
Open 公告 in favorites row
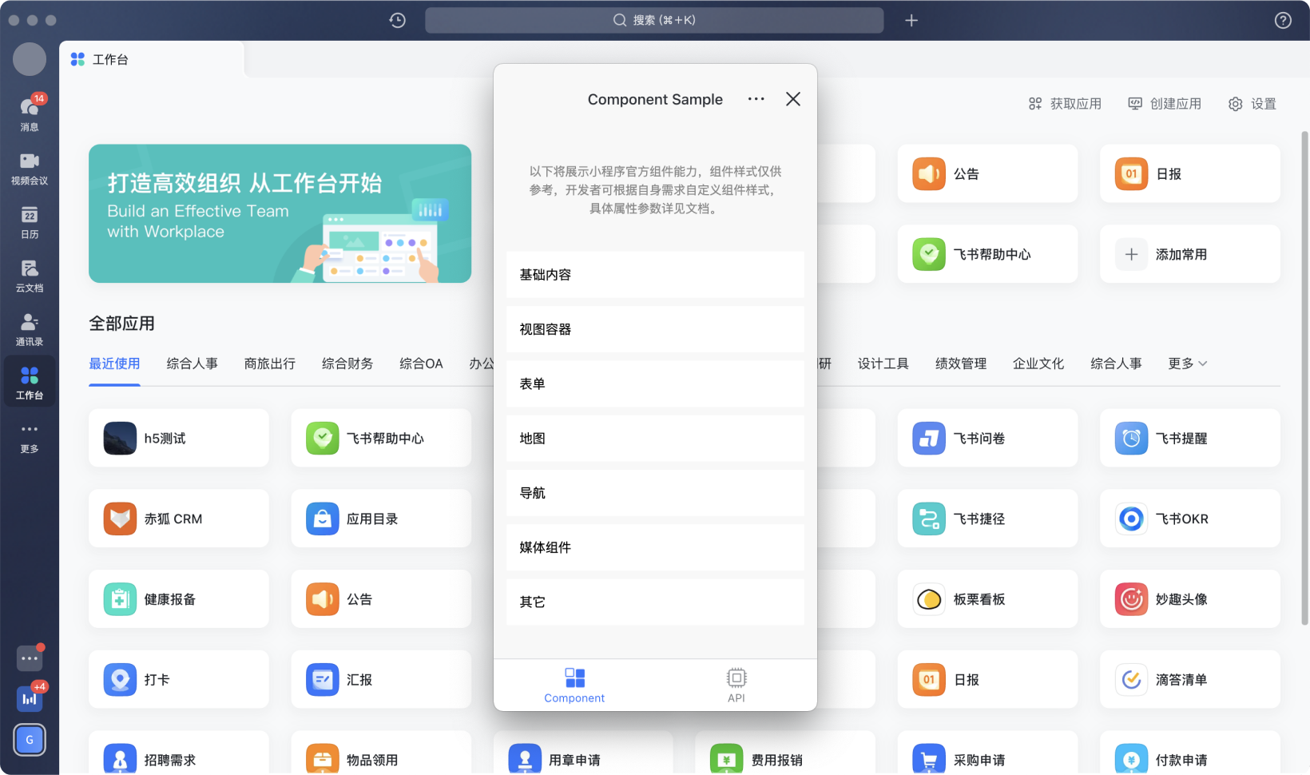987,173
